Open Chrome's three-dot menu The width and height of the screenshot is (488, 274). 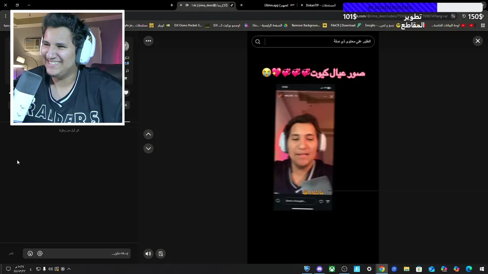pos(5,16)
